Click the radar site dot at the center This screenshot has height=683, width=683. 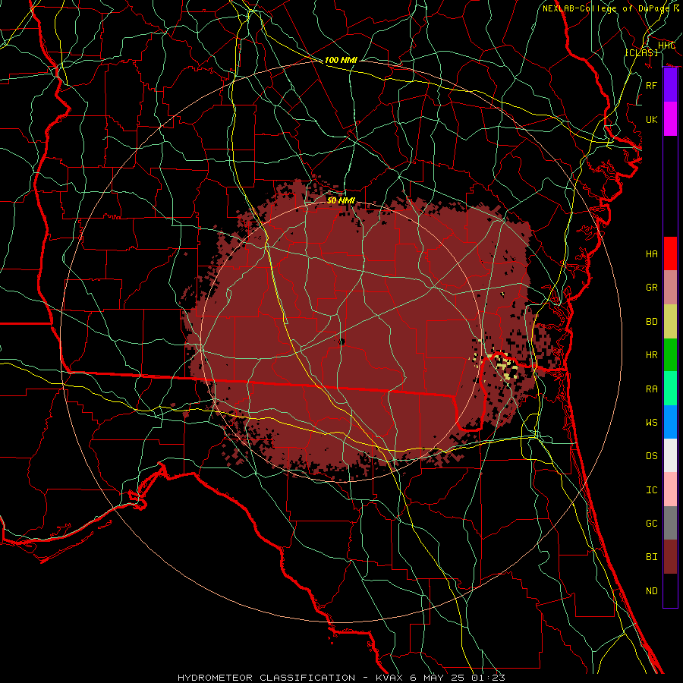[341, 341]
